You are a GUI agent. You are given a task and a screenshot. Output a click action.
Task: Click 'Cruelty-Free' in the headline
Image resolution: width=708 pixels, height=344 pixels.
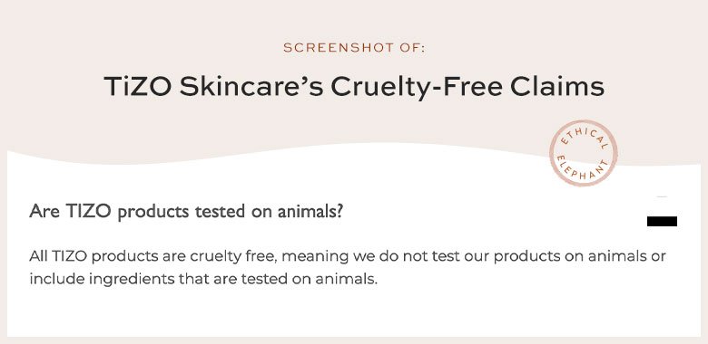[x=417, y=87]
